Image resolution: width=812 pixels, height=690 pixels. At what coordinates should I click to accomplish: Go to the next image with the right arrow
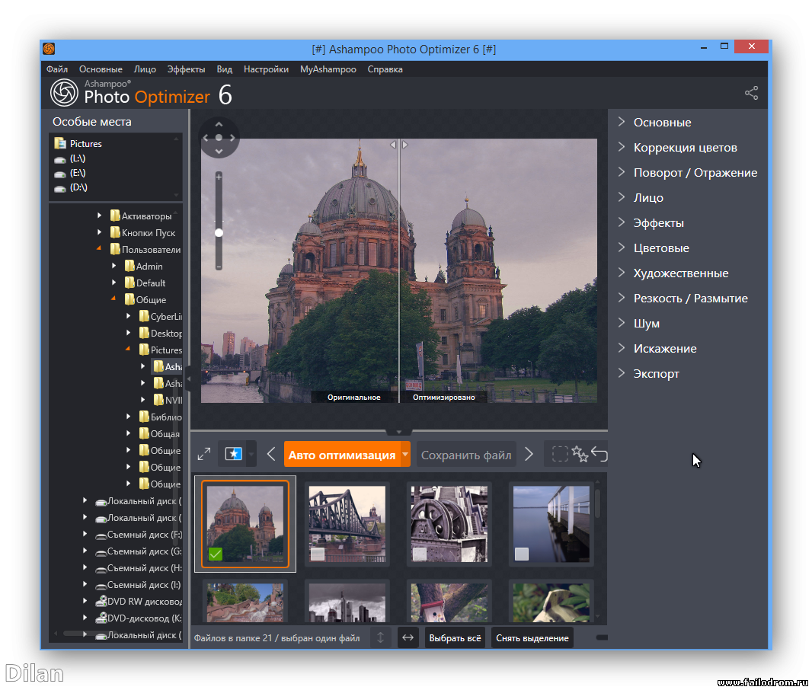[x=529, y=454]
